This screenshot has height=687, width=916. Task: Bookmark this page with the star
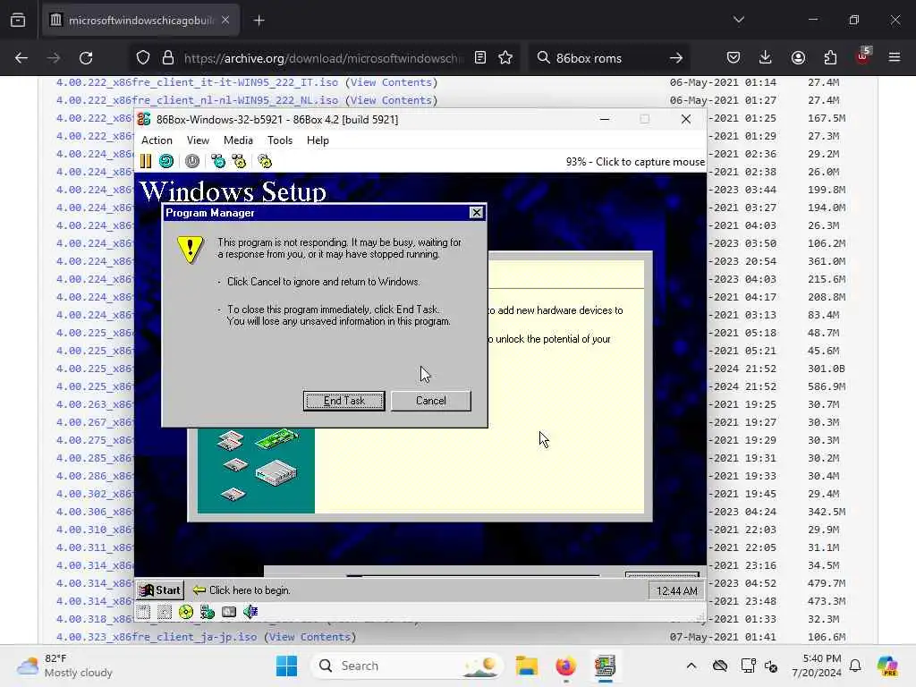pos(505,58)
